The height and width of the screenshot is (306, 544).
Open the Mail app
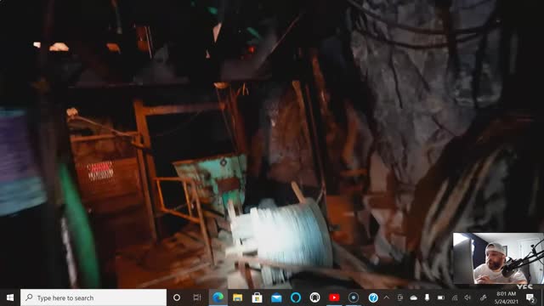pyautogui.click(x=276, y=297)
